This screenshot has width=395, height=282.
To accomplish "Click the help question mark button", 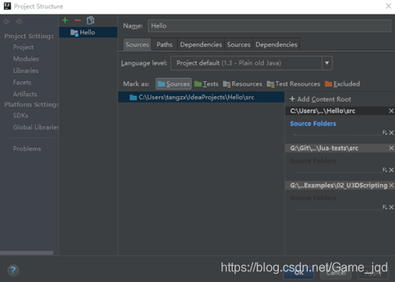I will coord(13,271).
